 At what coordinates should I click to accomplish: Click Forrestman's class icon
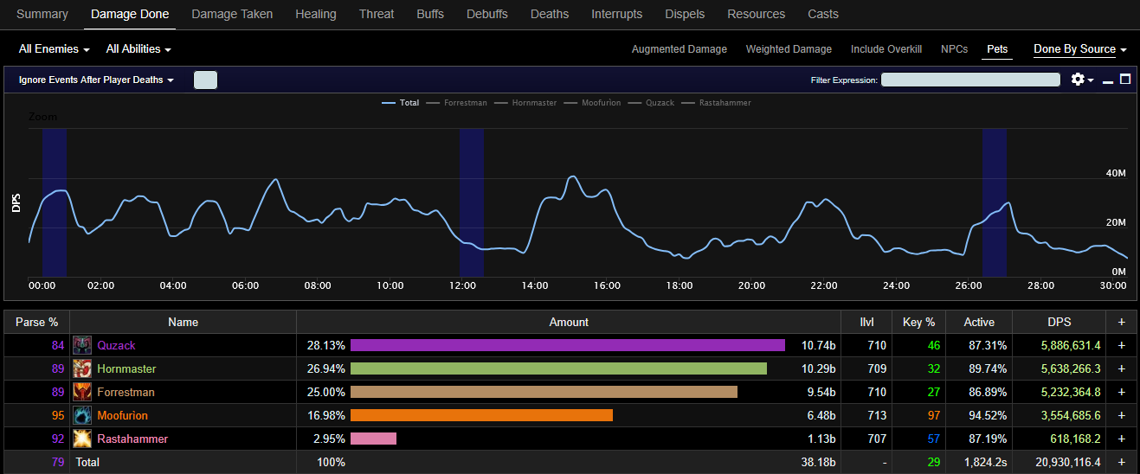coord(82,392)
